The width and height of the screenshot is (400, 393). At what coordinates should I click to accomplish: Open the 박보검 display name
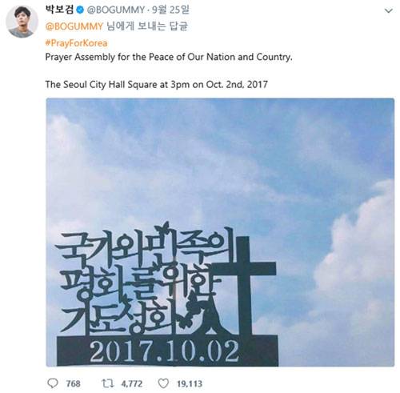[60, 10]
